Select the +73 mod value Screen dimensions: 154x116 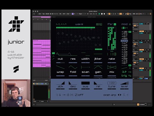click(124, 41)
